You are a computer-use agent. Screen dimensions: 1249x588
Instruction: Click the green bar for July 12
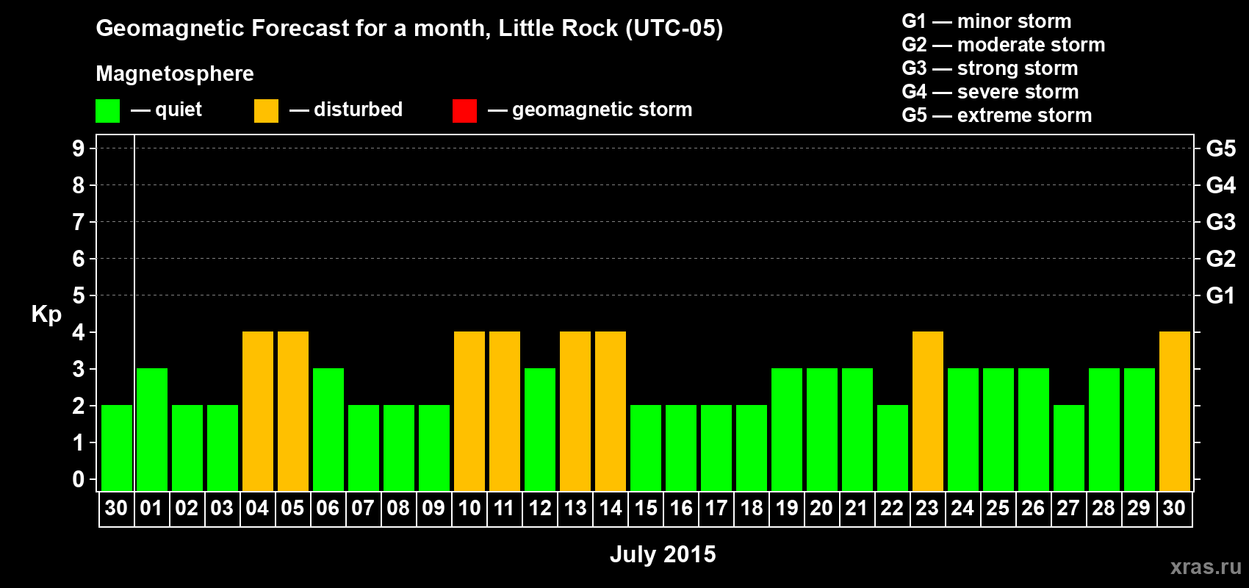(540, 429)
